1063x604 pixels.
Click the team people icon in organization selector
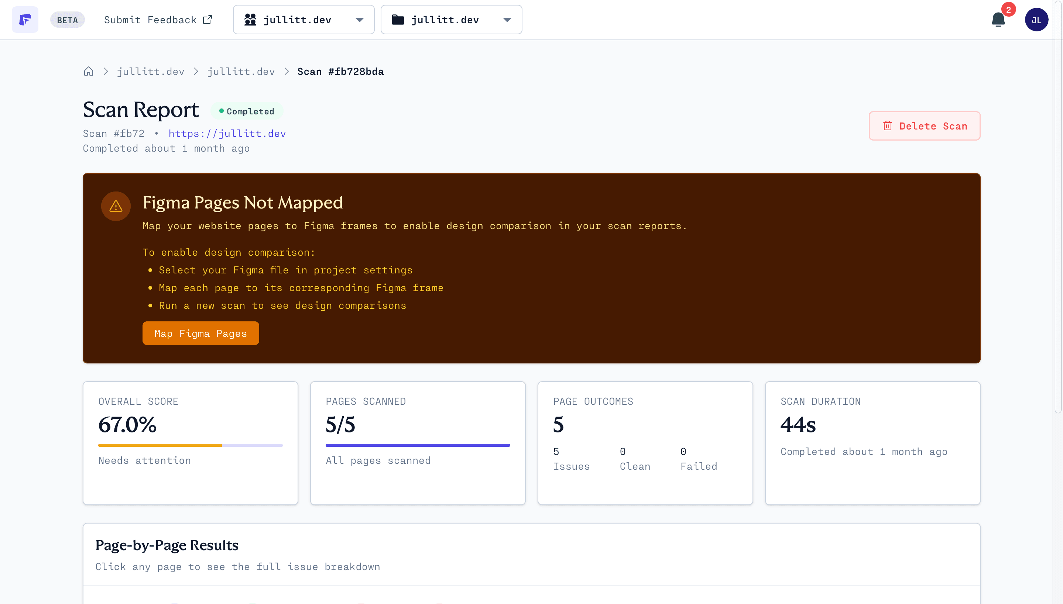point(250,20)
